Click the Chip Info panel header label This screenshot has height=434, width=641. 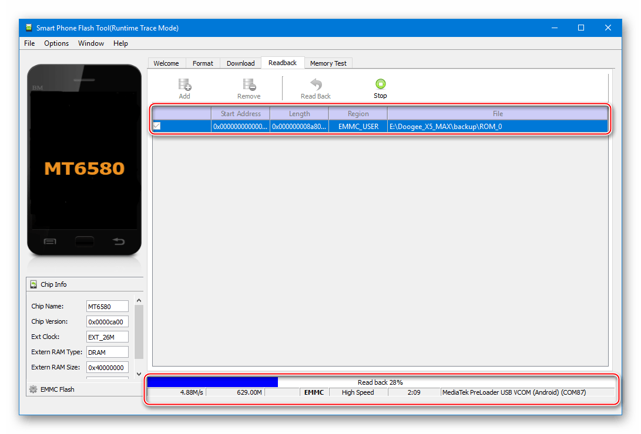point(53,284)
